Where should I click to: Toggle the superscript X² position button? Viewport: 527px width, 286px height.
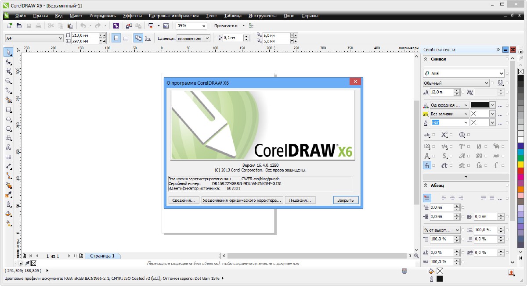pyautogui.click(x=444, y=135)
